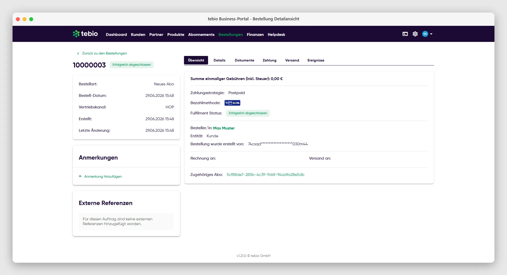This screenshot has height=275, width=507.
Task: Click the plus icon for adding a note
Action: [x=80, y=176]
